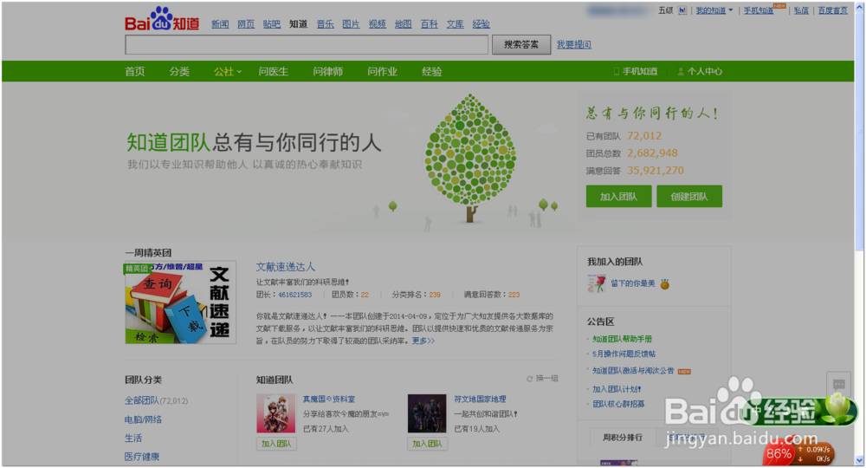866x468 pixels.
Task: Go to 网页 in the top product bar
Action: click(x=246, y=23)
